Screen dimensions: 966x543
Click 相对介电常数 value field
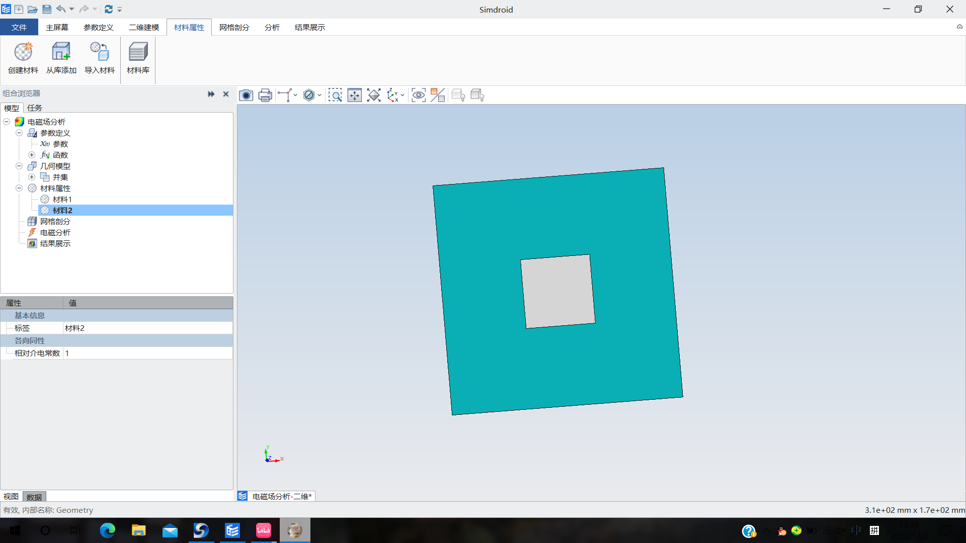[148, 353]
